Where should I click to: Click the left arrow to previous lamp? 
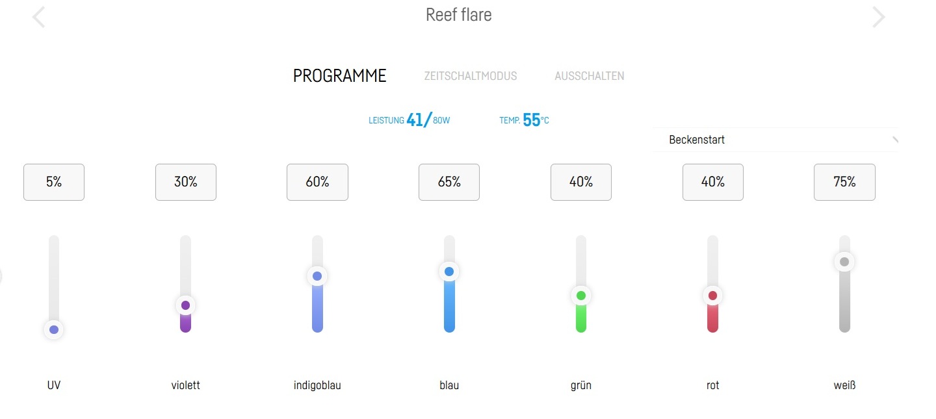pyautogui.click(x=39, y=18)
